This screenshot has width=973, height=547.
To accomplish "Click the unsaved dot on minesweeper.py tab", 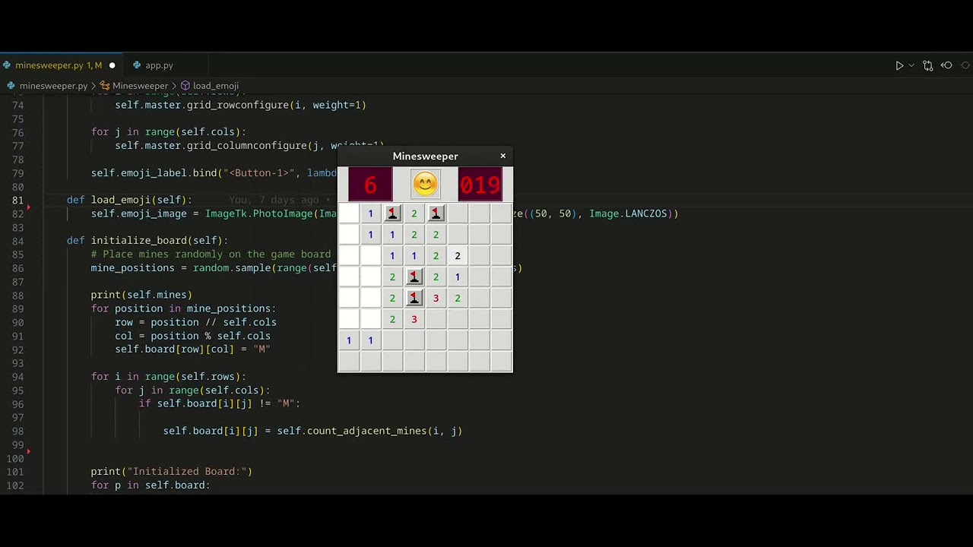I will tap(112, 65).
